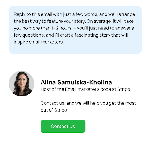151x141 pixels.
Task: Click 'Reply to this email' in callout
Action: coord(33,14)
